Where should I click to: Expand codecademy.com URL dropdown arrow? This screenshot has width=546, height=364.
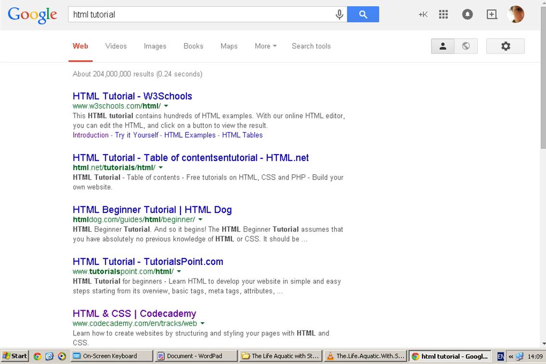coord(203,323)
